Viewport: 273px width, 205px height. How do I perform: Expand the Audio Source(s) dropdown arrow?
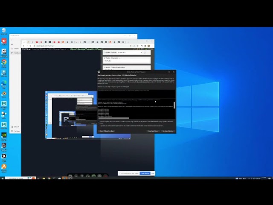click(120, 58)
